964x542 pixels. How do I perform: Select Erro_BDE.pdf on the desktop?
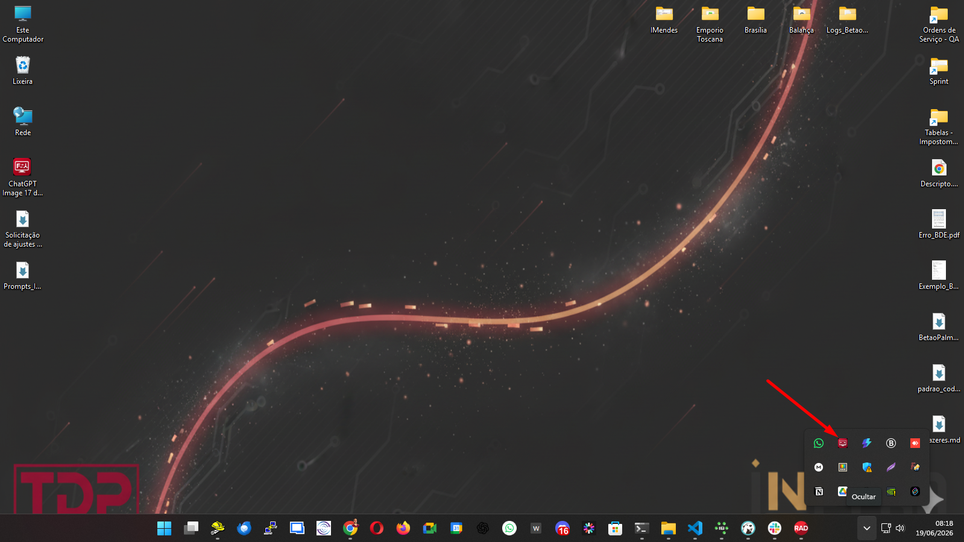[939, 224]
